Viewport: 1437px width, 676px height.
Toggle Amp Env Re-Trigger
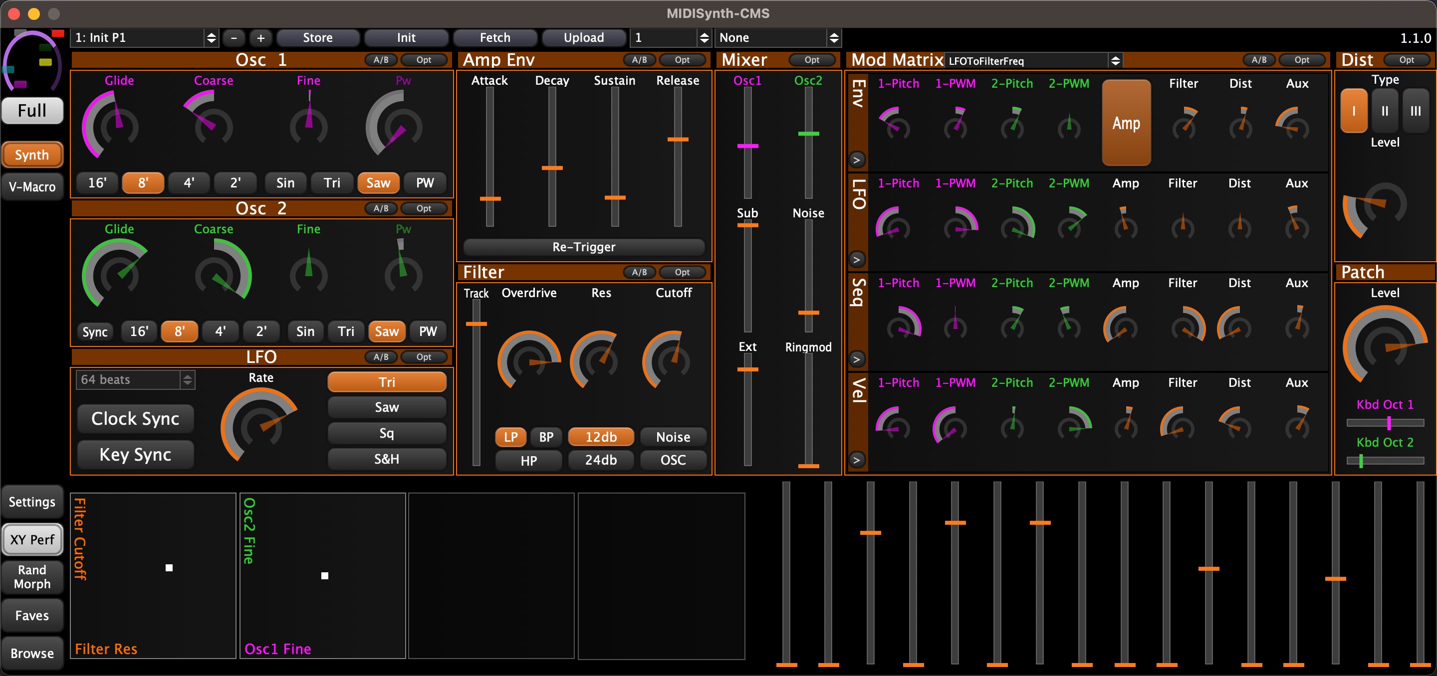pos(583,247)
